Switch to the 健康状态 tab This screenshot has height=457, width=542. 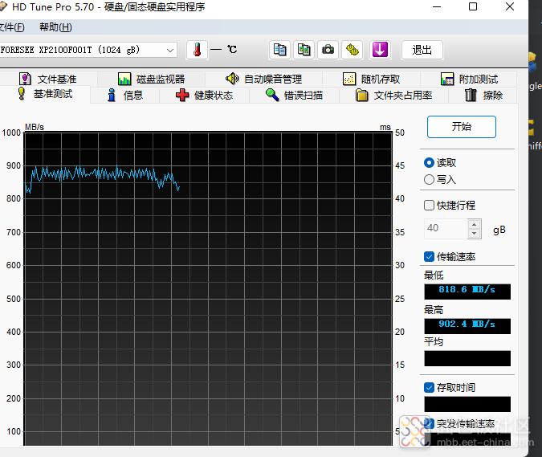click(204, 95)
